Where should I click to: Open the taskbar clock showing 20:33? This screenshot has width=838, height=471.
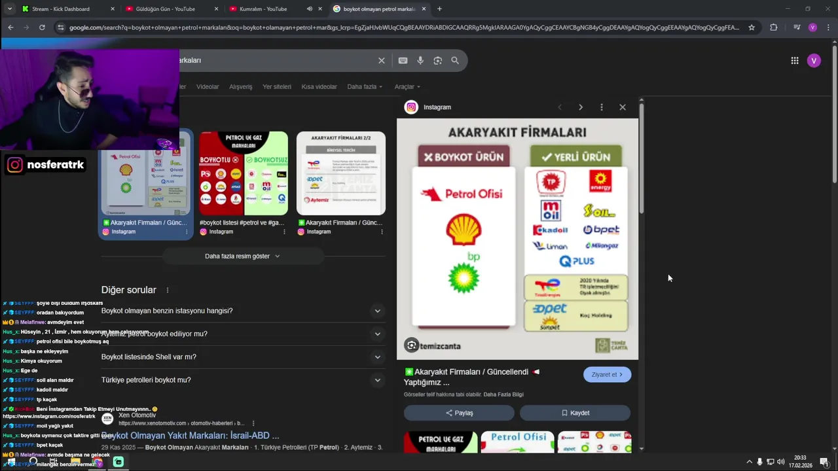click(x=800, y=462)
